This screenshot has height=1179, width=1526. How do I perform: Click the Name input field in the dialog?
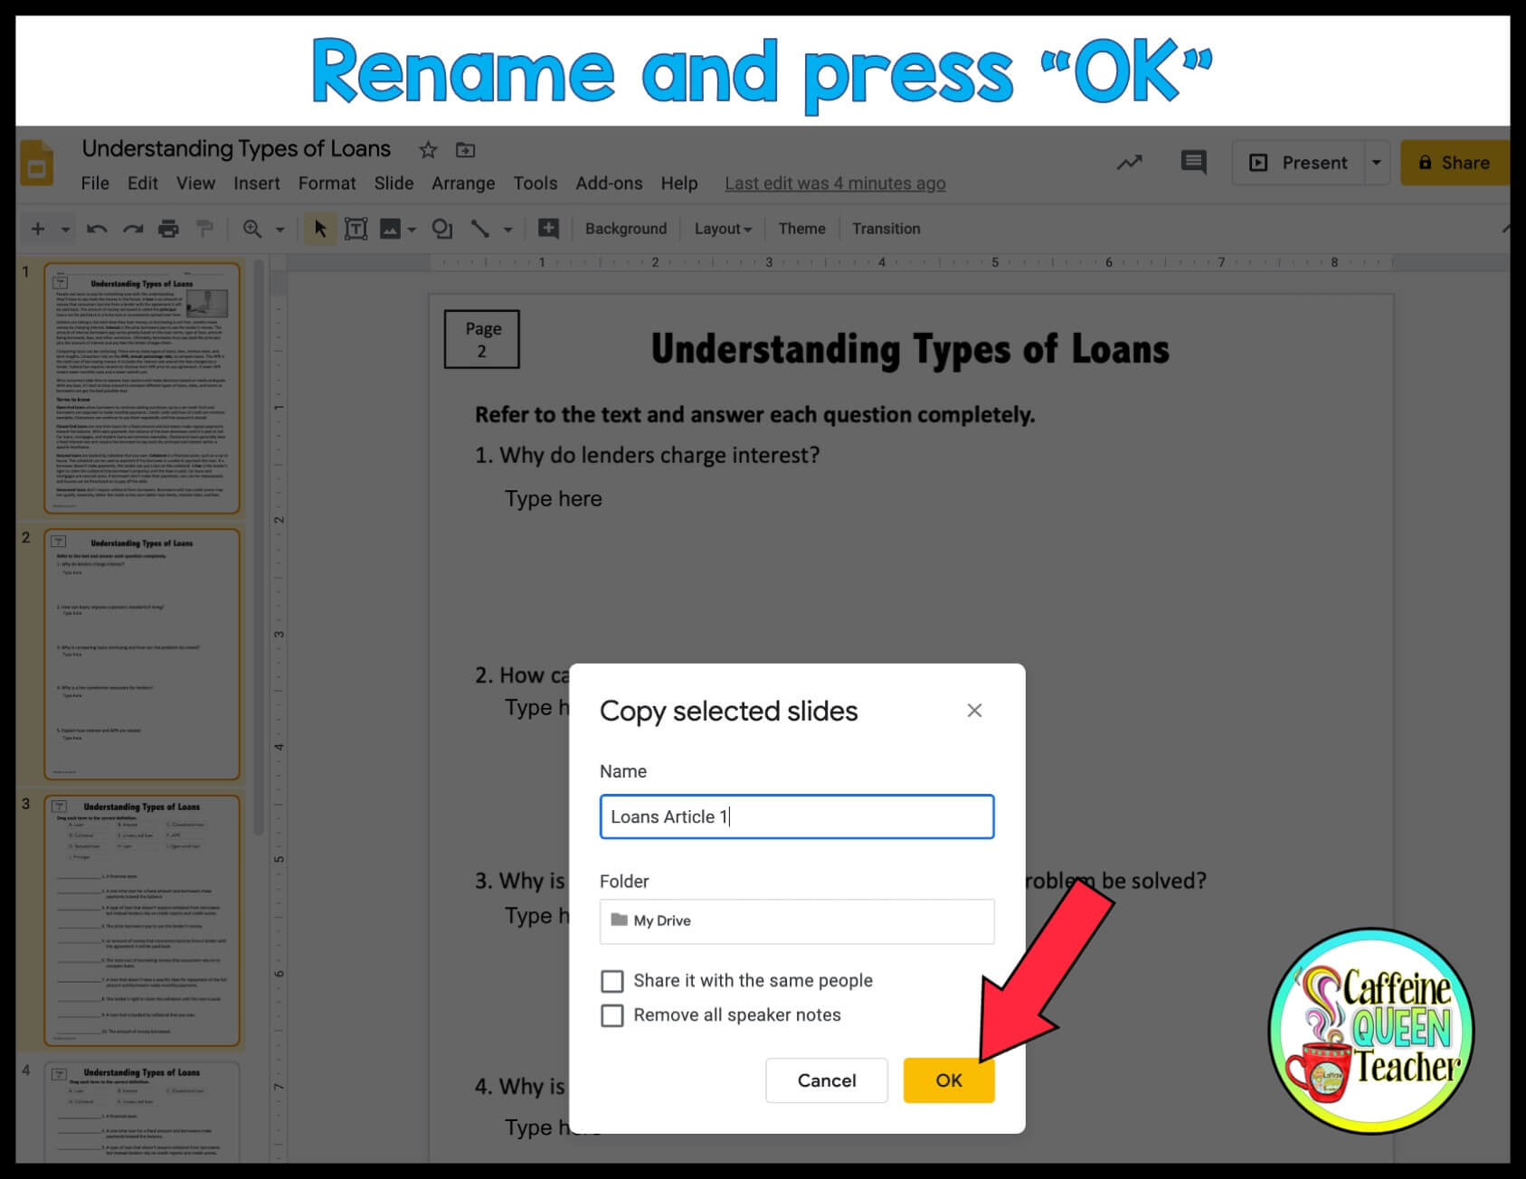click(x=797, y=816)
